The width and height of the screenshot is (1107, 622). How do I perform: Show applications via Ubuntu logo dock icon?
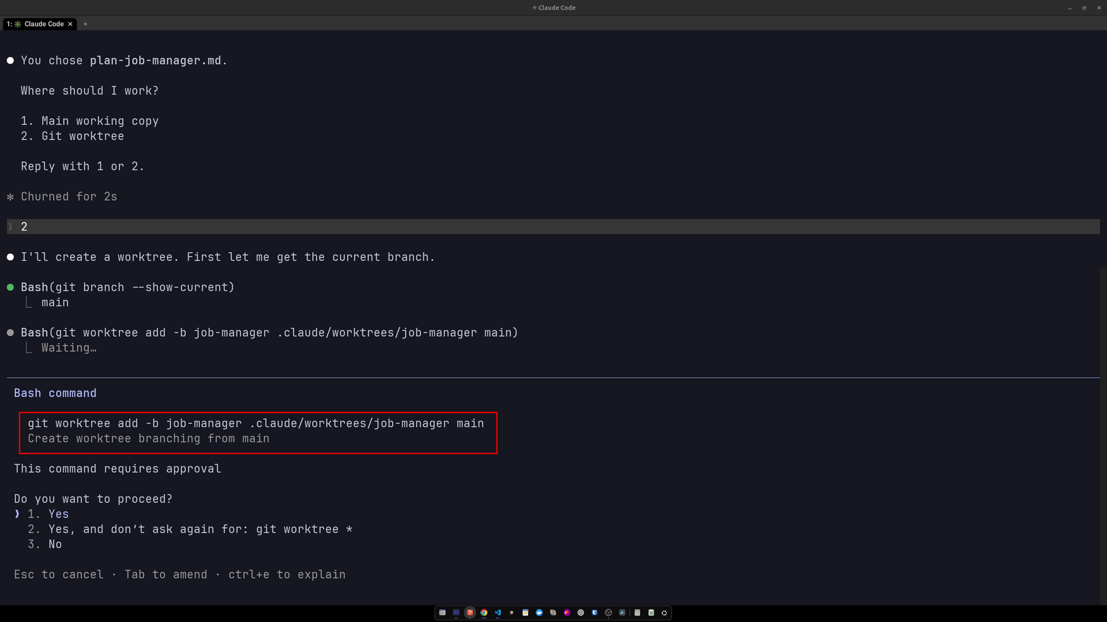664,613
